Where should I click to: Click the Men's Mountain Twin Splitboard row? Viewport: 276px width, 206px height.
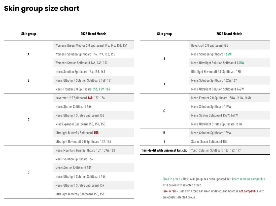click(x=85, y=151)
